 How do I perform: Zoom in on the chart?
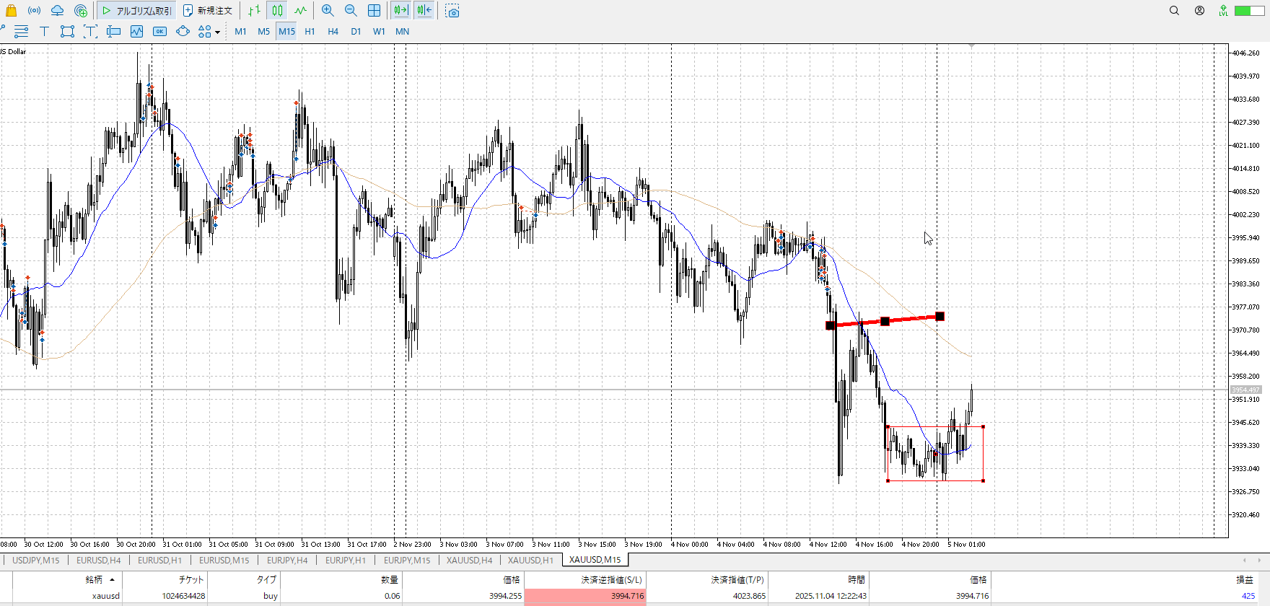[328, 11]
